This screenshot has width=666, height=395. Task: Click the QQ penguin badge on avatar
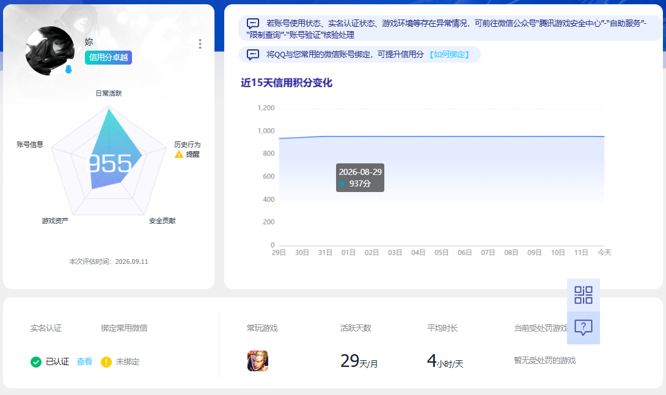pyautogui.click(x=68, y=69)
